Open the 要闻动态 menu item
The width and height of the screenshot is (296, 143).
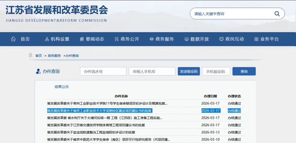[95, 39]
